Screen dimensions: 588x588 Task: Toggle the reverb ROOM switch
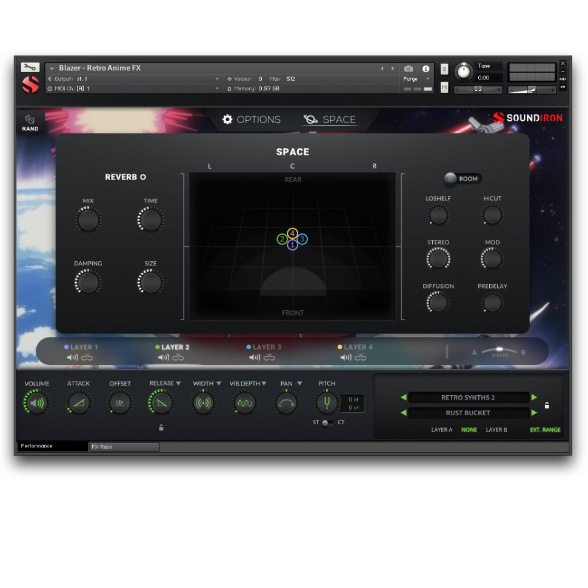tap(452, 179)
